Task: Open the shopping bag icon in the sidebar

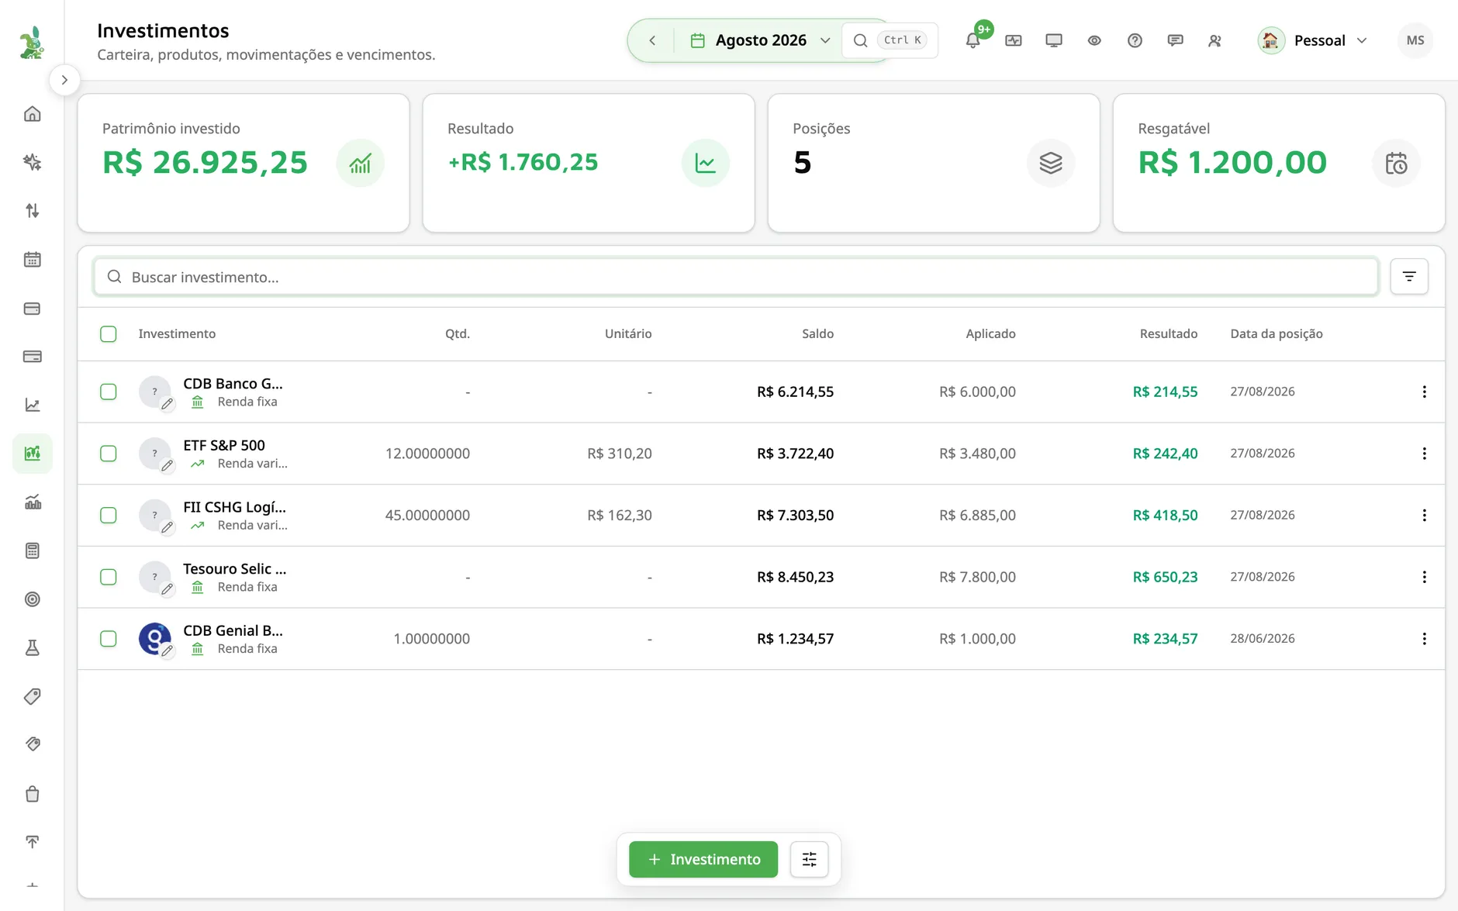Action: (33, 794)
